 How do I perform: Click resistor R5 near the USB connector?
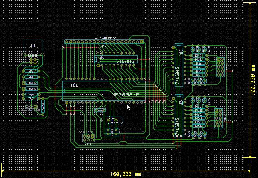click(x=31, y=71)
